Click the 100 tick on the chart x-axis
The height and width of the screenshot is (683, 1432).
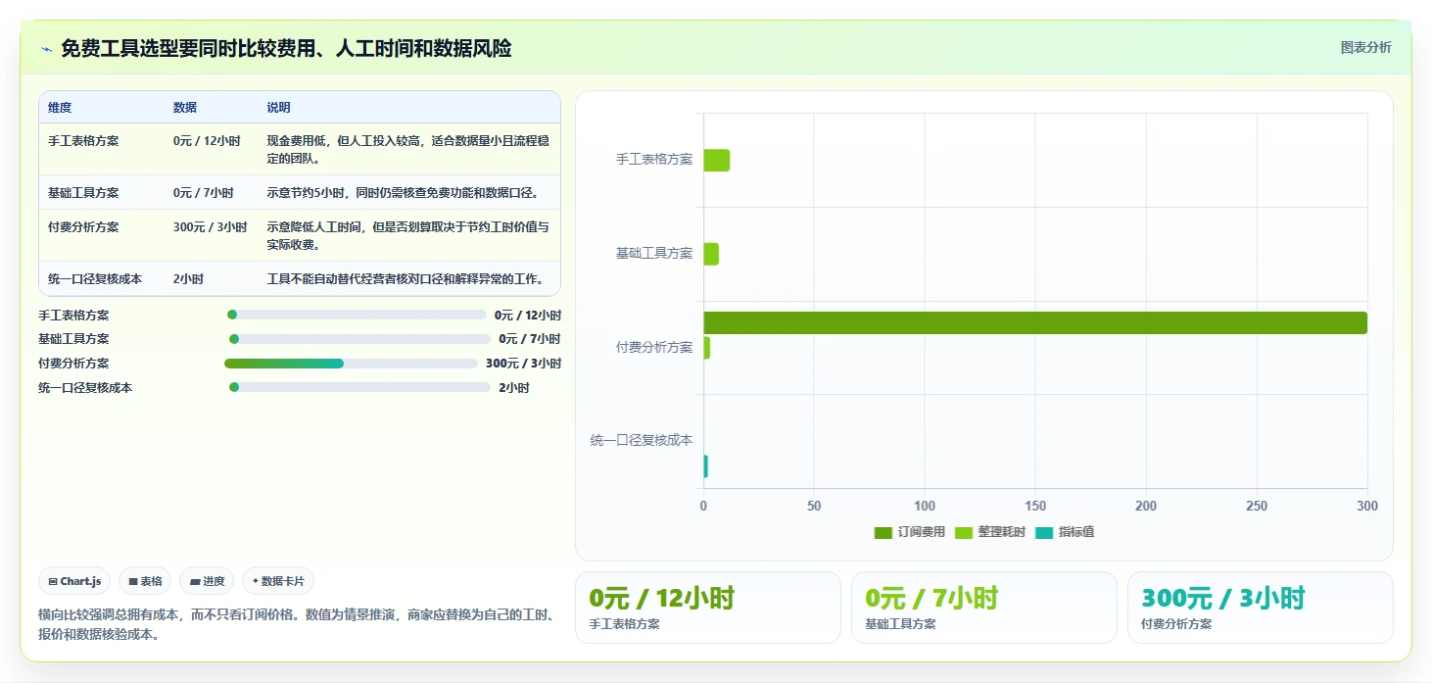[x=925, y=507]
